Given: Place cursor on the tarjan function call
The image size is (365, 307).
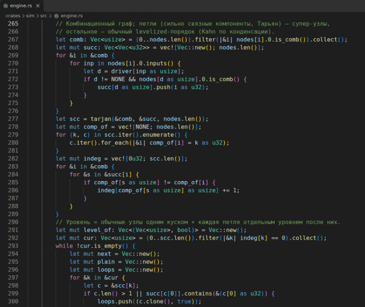Looking at the screenshot, I should pyautogui.click(x=101, y=119).
